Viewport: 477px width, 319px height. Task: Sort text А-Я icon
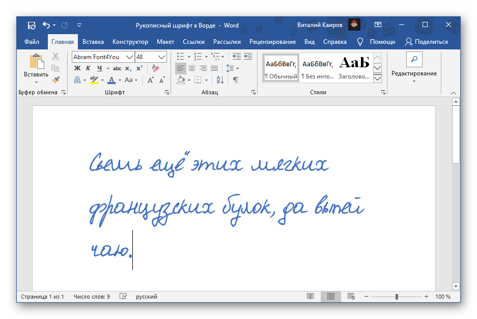pos(220,80)
